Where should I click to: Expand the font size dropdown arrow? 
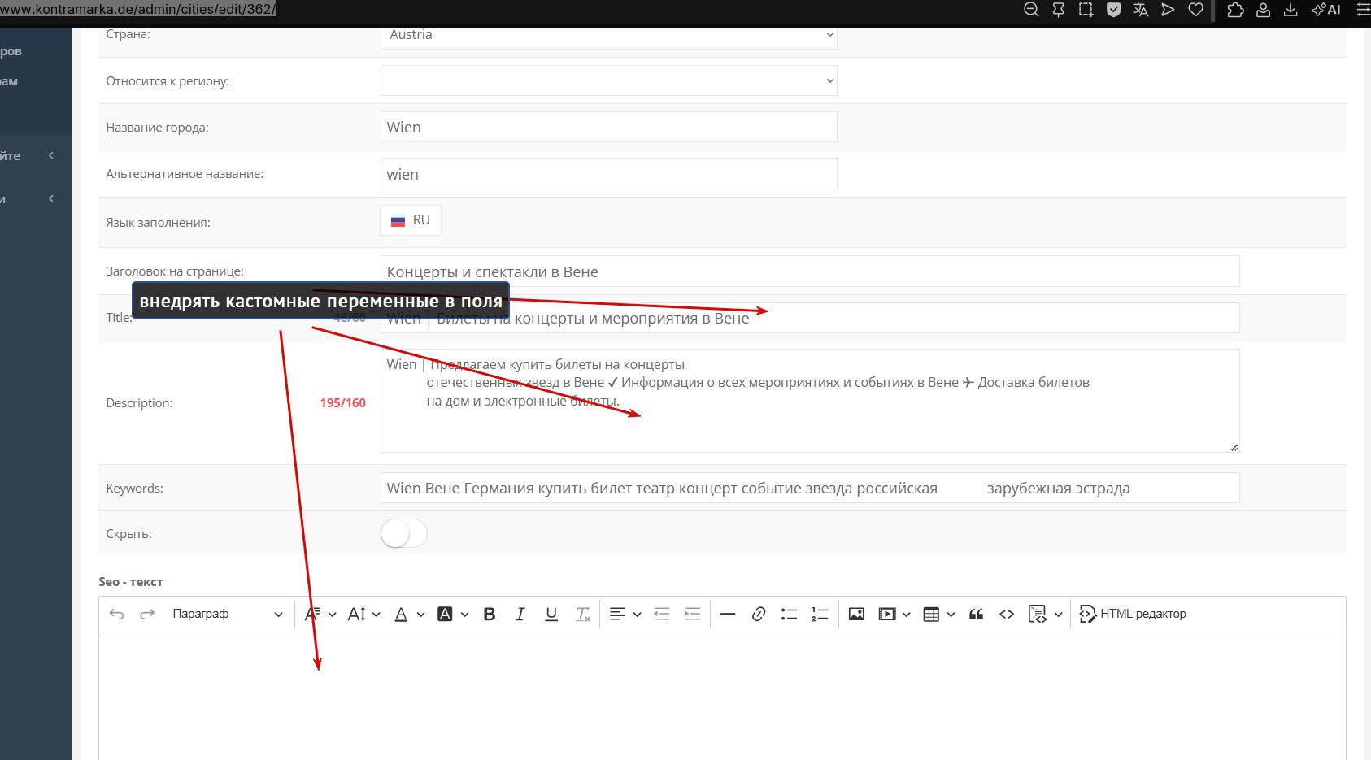[376, 615]
